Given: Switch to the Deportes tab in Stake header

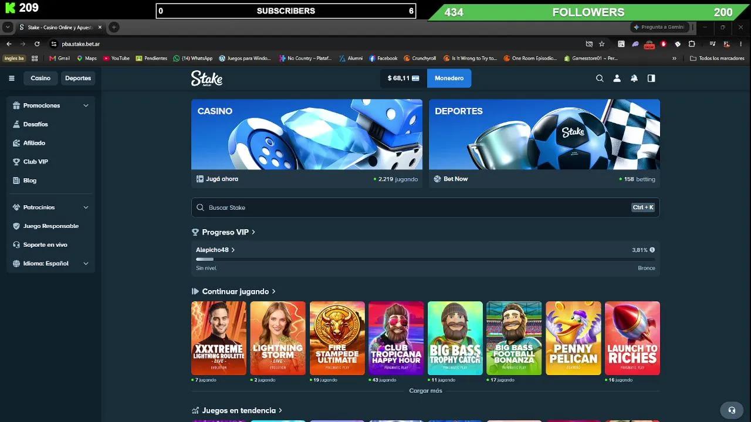Looking at the screenshot, I should 78,78.
